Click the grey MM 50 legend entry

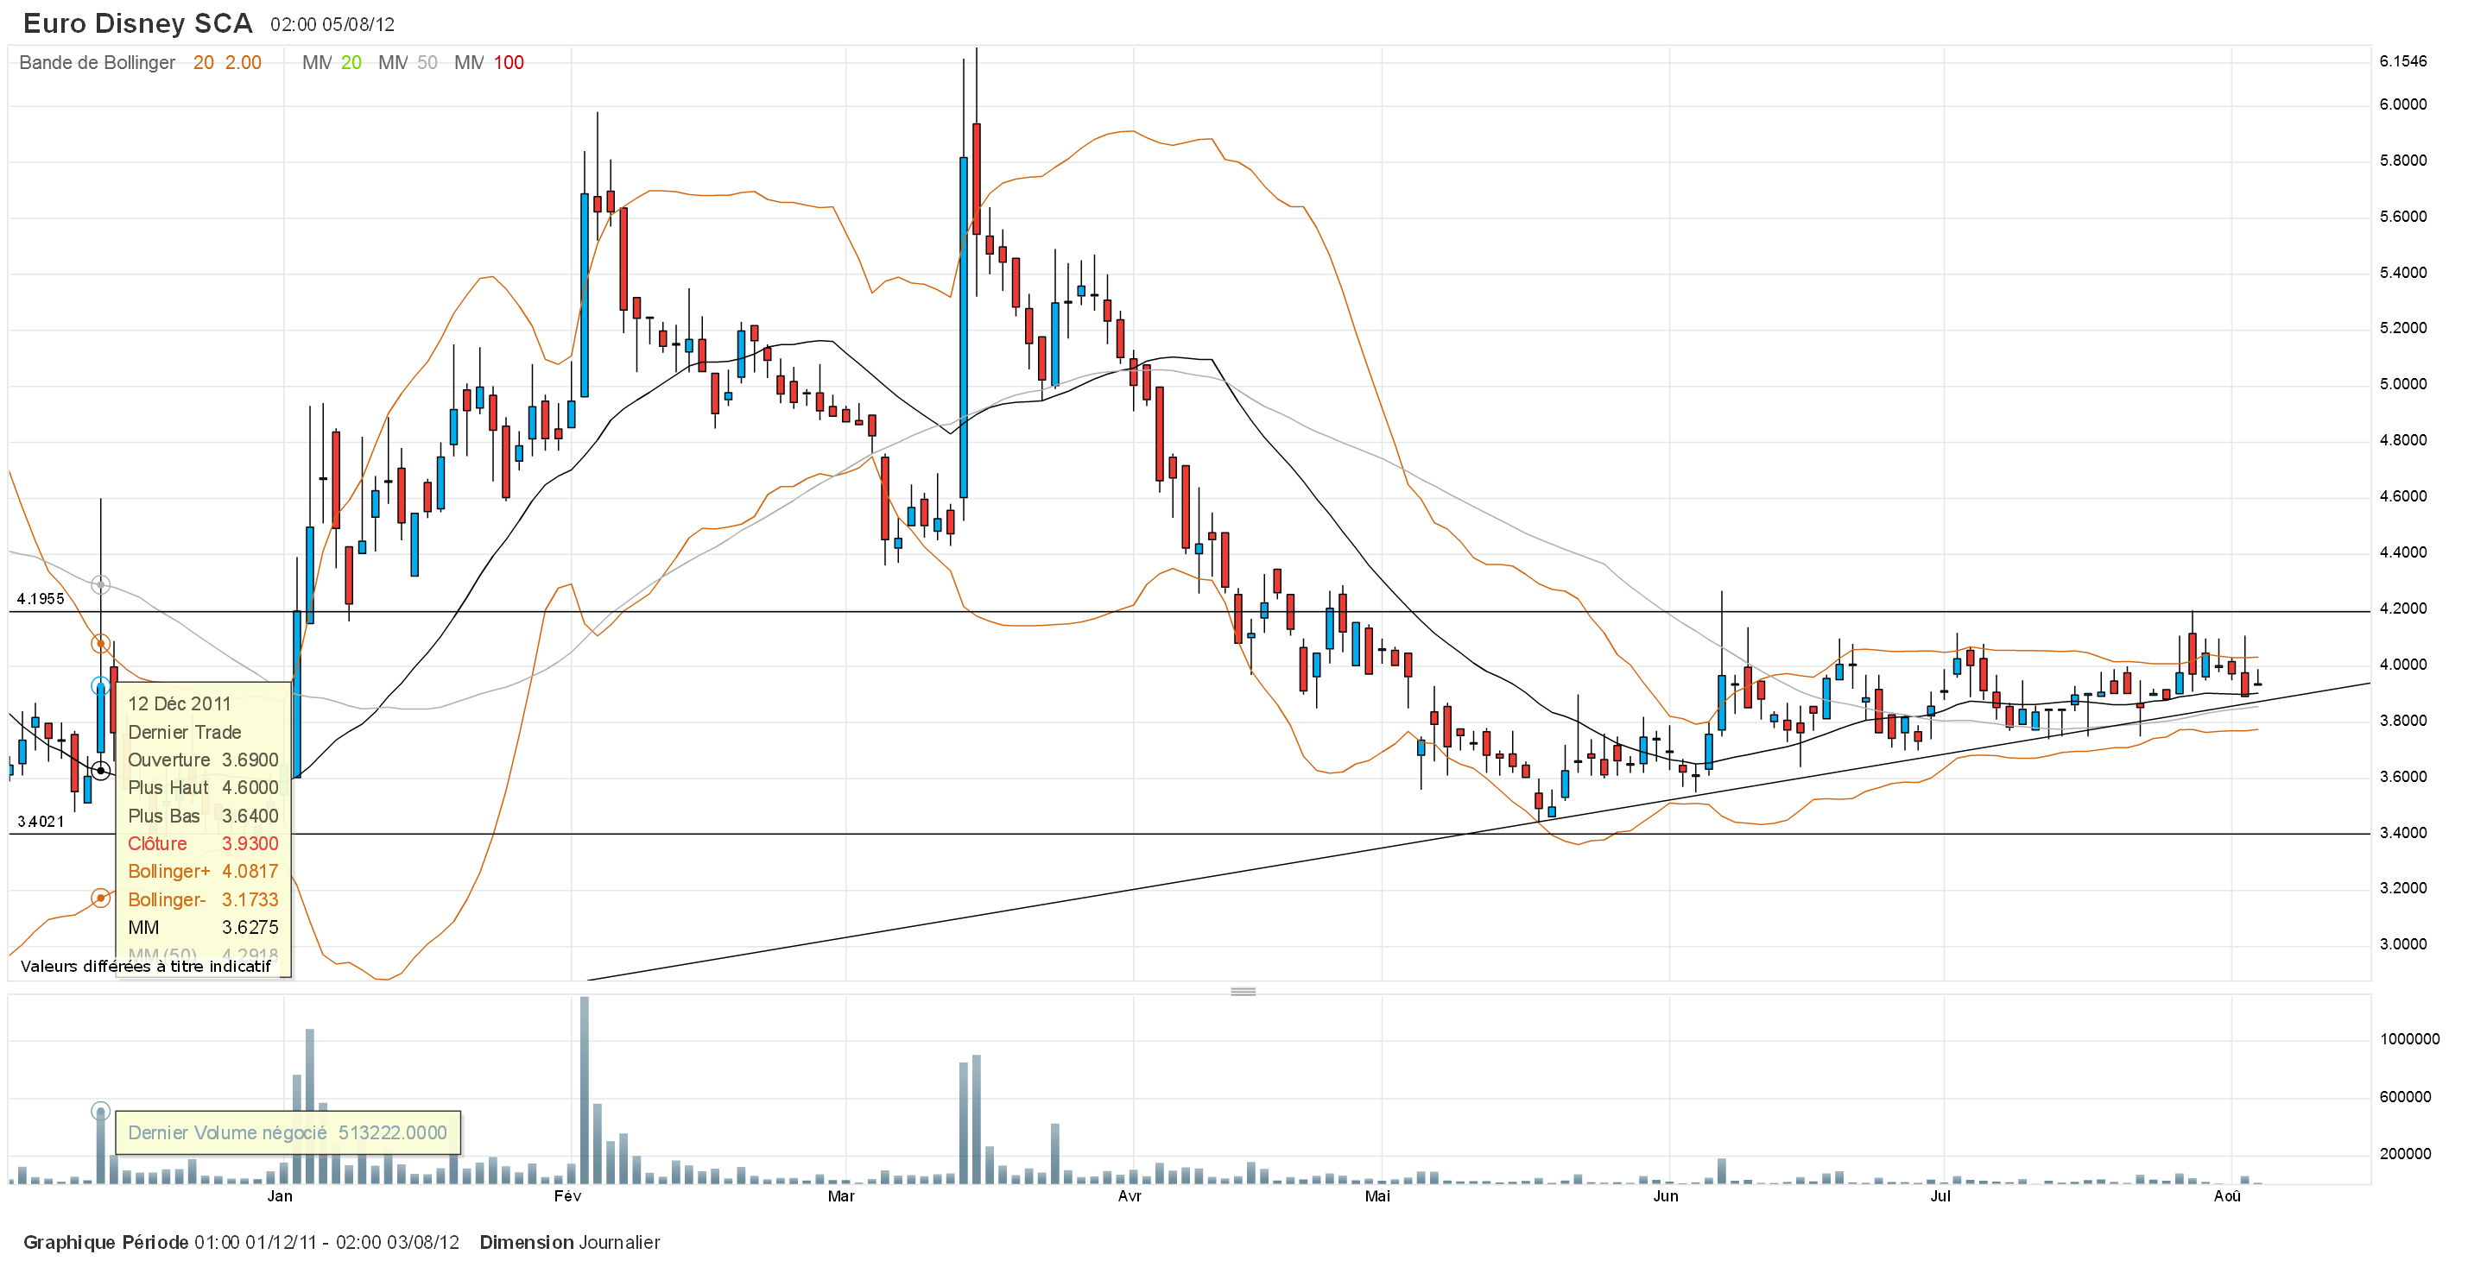[408, 63]
